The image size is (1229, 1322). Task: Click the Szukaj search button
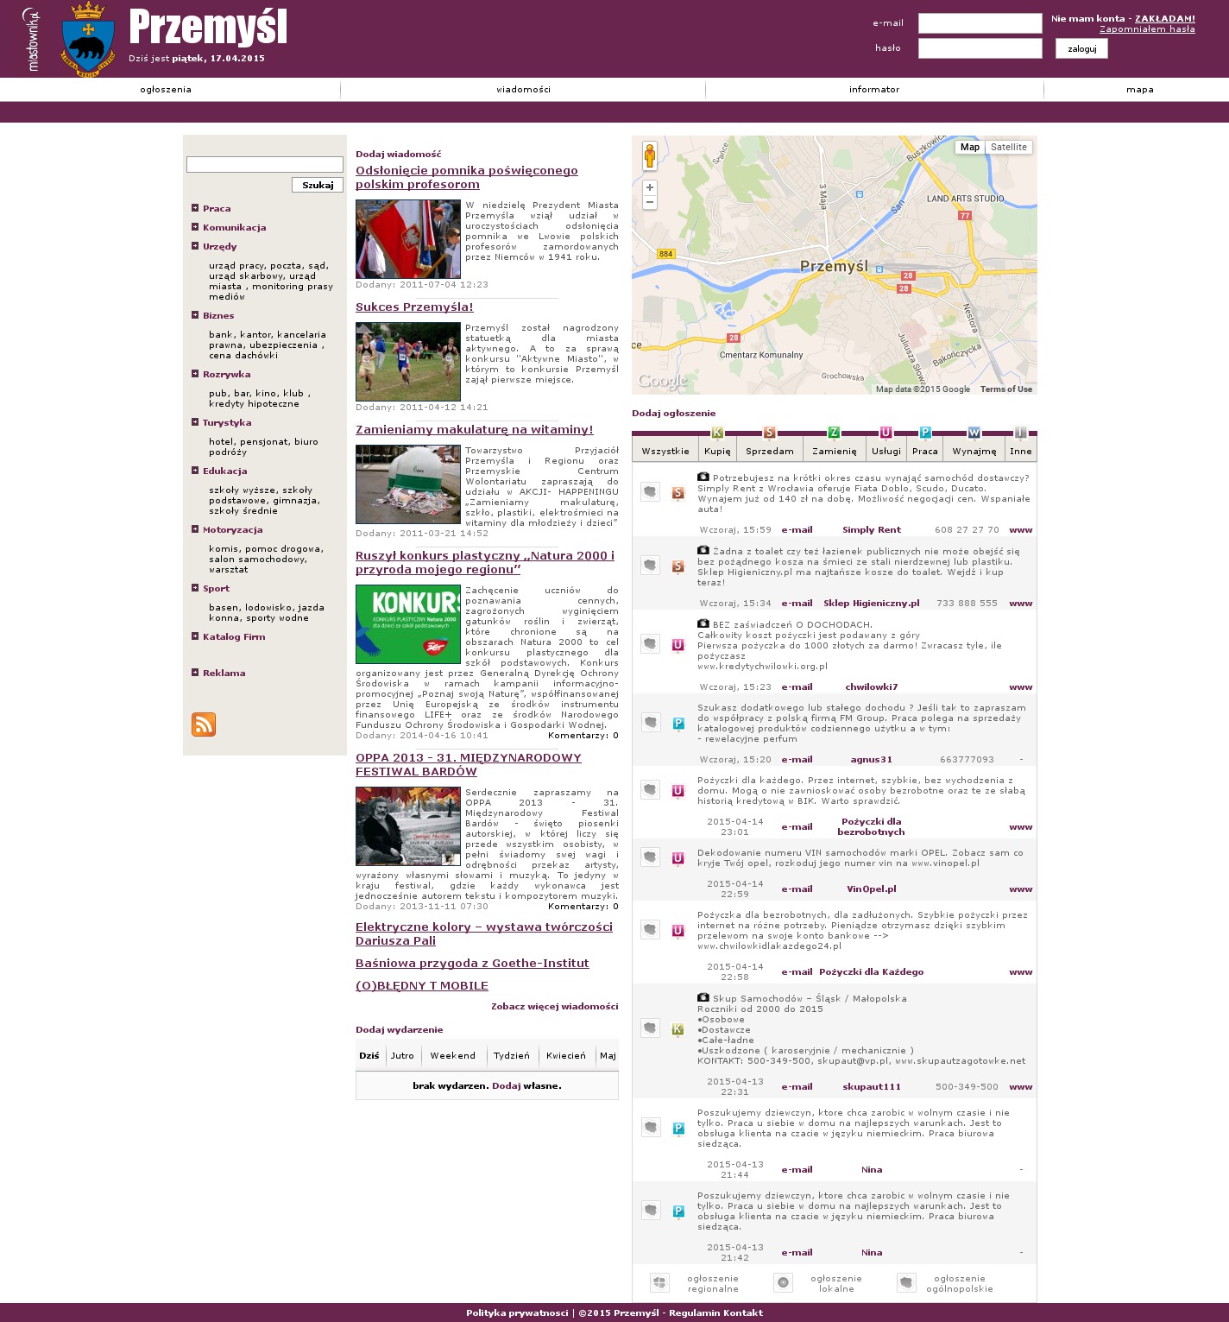pyautogui.click(x=318, y=185)
